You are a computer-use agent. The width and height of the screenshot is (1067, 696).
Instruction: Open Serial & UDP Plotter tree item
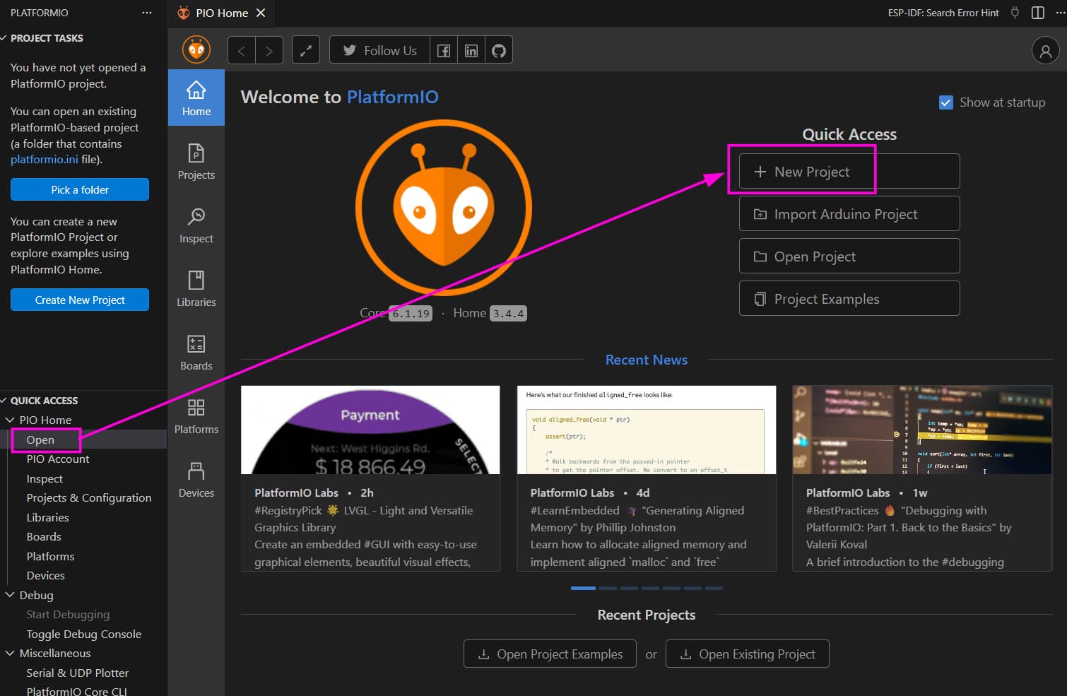77,673
